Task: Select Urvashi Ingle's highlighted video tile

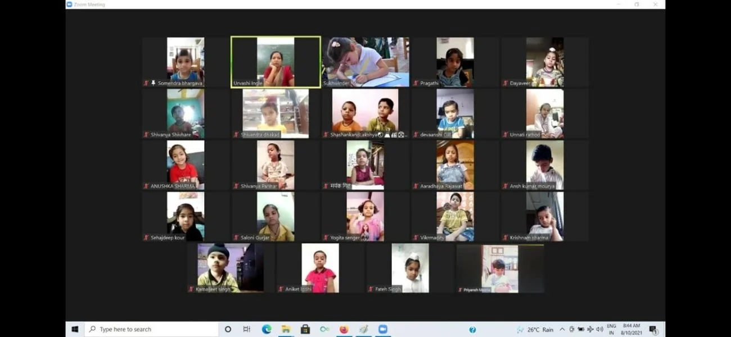Action: pos(276,62)
